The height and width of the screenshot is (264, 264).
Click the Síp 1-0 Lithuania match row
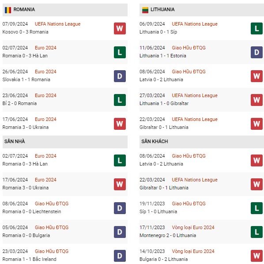[202, 208]
